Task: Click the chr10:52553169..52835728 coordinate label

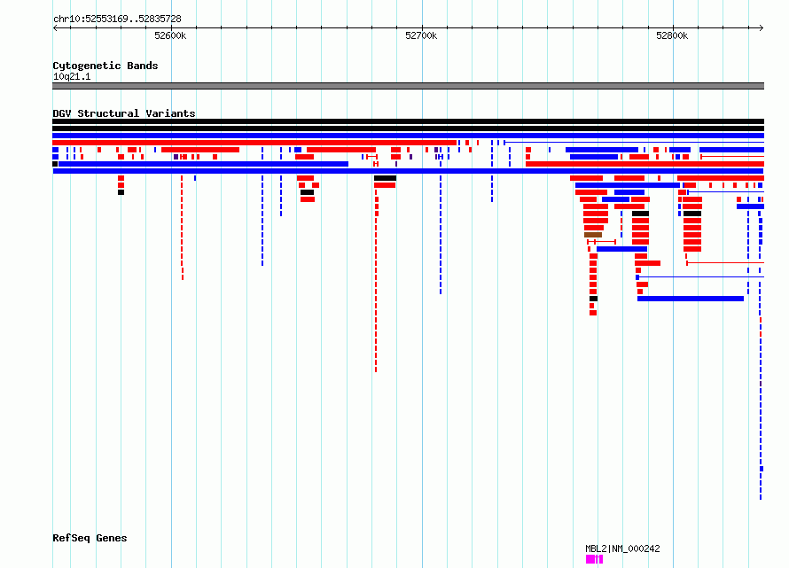Action: pyautogui.click(x=117, y=19)
